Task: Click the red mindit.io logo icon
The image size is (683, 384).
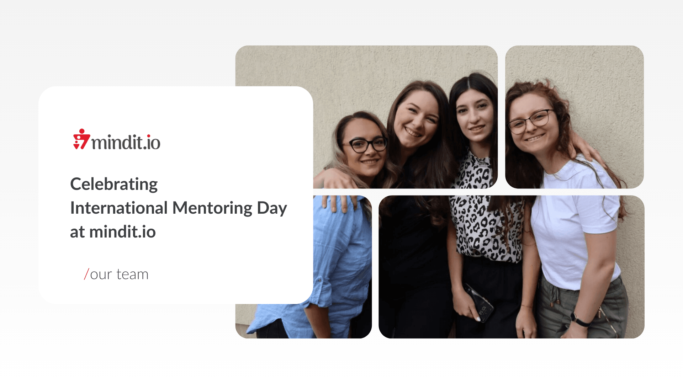Action: click(81, 139)
